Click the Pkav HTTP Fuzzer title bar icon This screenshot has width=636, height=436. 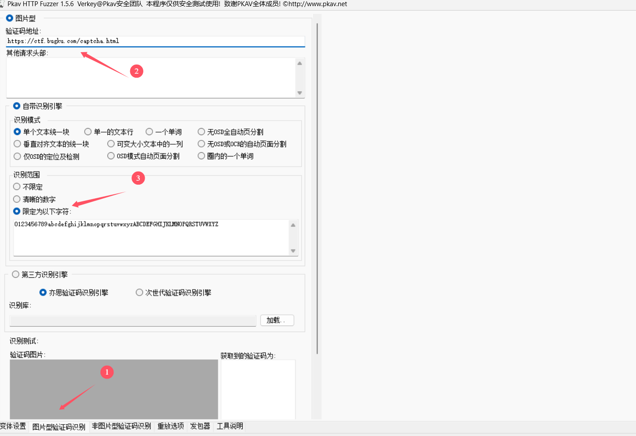point(2,4)
